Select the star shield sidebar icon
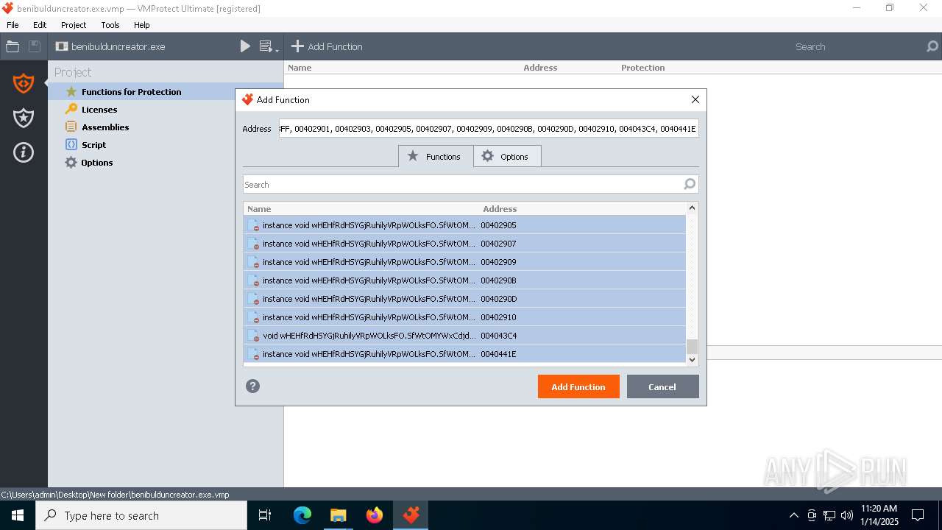 point(24,118)
